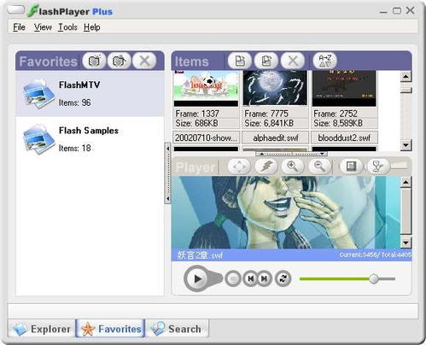Zoom out with the minus magnifier
This screenshot has width=426, height=345.
click(x=319, y=167)
